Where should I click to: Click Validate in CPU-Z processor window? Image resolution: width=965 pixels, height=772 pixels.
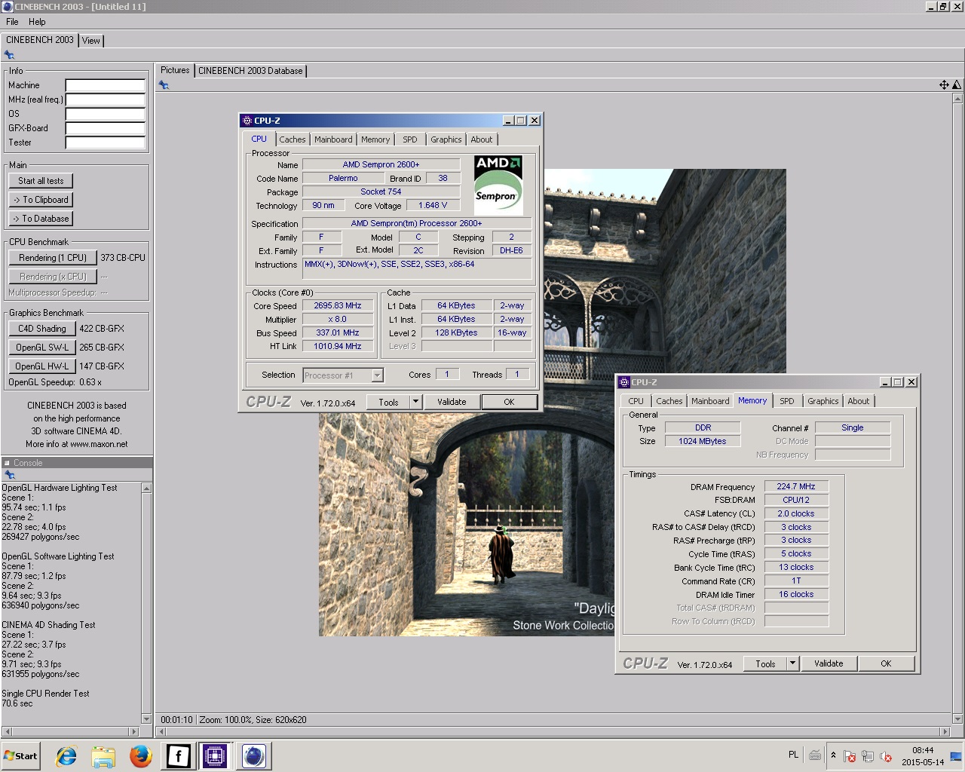452,402
